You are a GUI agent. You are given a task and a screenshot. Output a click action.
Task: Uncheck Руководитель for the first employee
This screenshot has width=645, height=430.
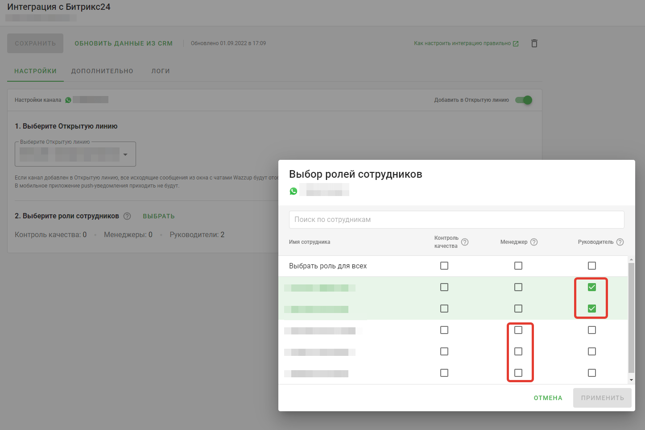pos(592,287)
